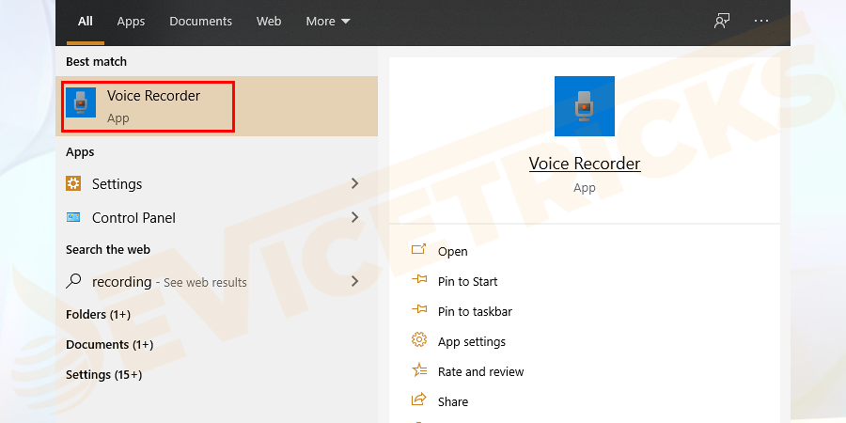Choose App settings
The image size is (846, 423).
472,342
